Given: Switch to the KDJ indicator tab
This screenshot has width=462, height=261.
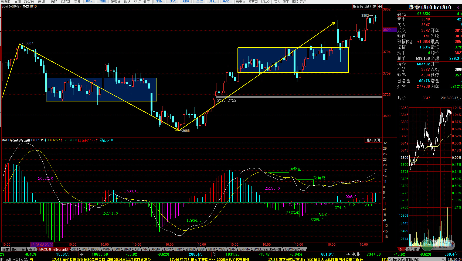Looking at the screenshot, I should click(75, 249).
